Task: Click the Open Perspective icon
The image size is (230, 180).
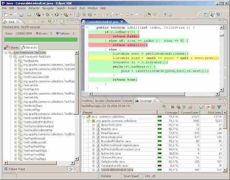Action: (x=206, y=14)
